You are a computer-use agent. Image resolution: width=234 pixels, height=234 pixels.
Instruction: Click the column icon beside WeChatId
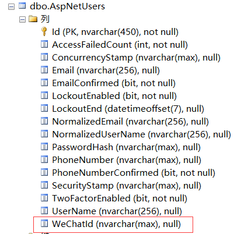[44, 224]
